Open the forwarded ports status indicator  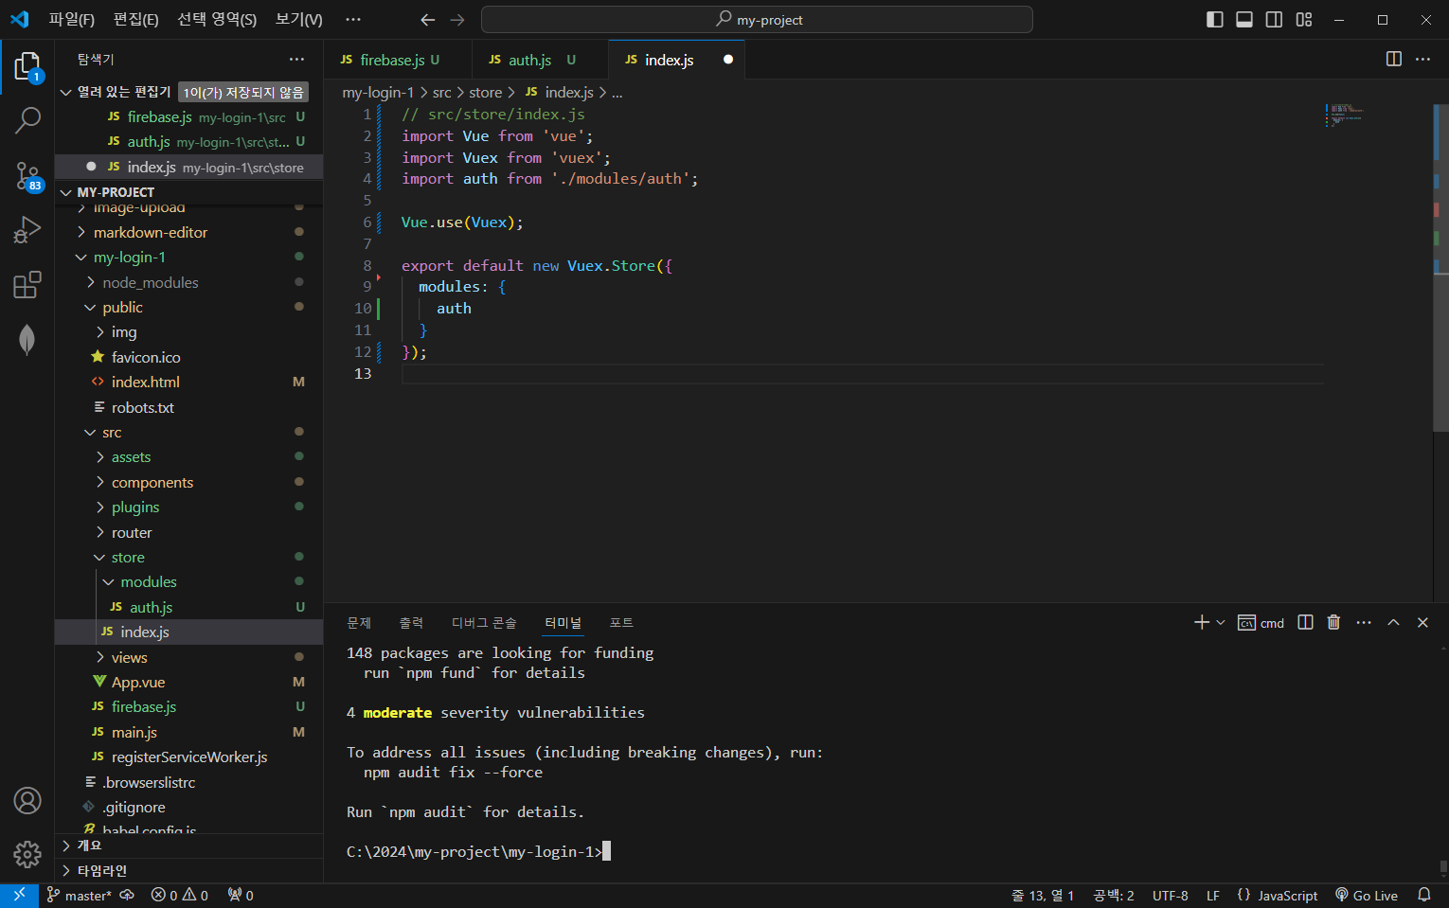tap(241, 895)
